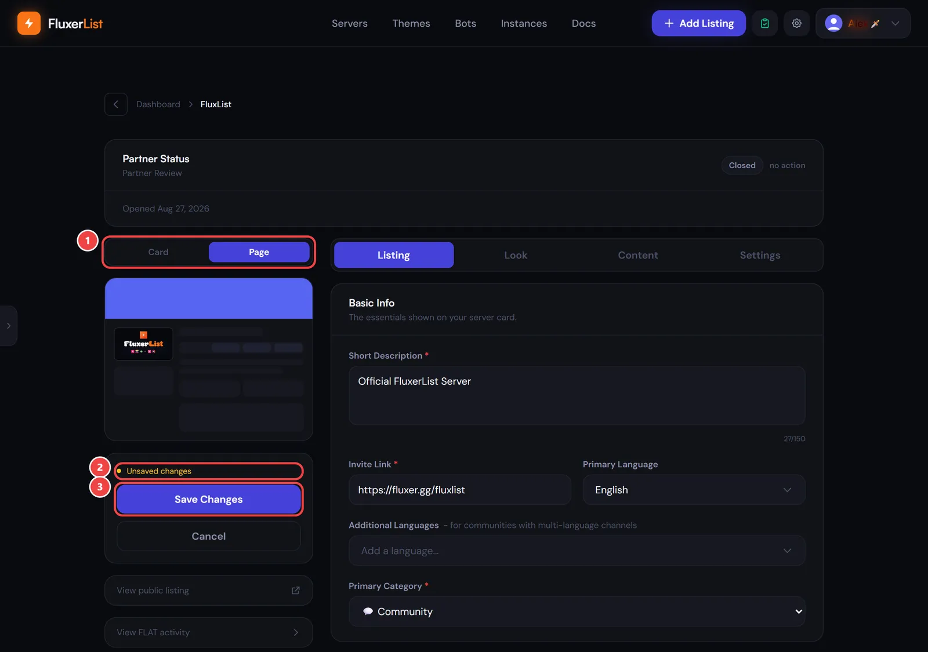Viewport: 928px width, 652px height.
Task: Switch to the Look tab
Action: coord(516,255)
